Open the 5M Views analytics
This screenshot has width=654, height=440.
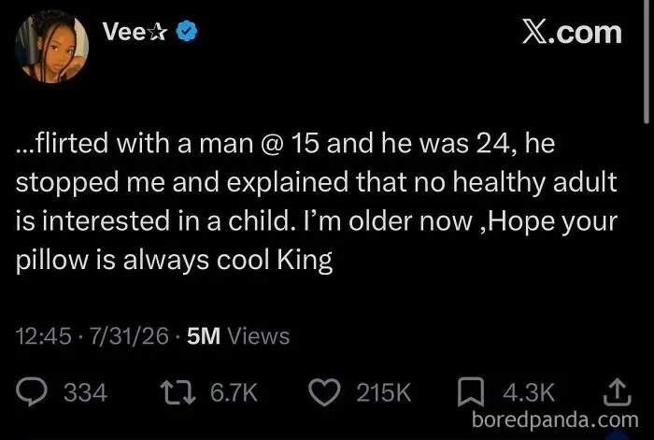tap(238, 336)
